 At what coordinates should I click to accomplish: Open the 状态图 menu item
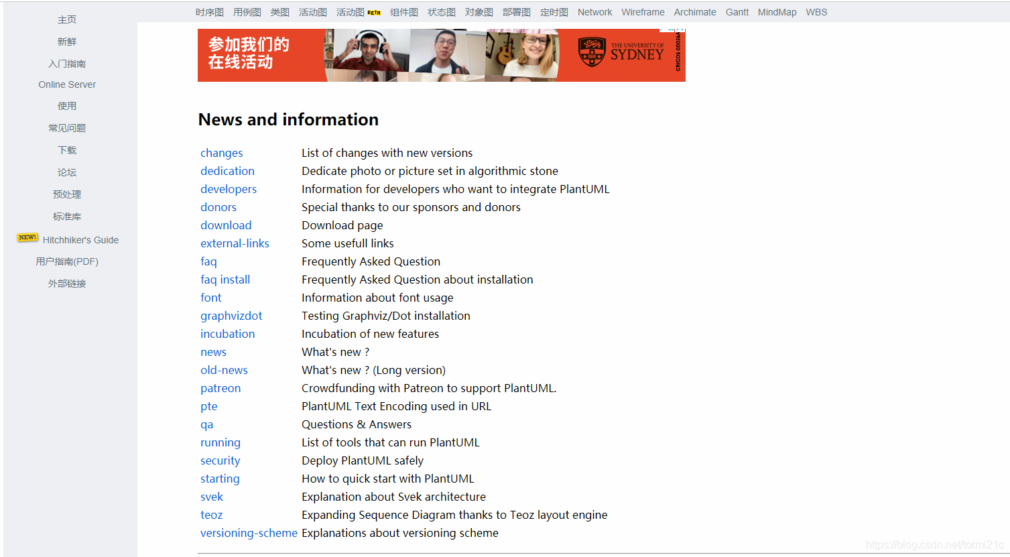(442, 12)
